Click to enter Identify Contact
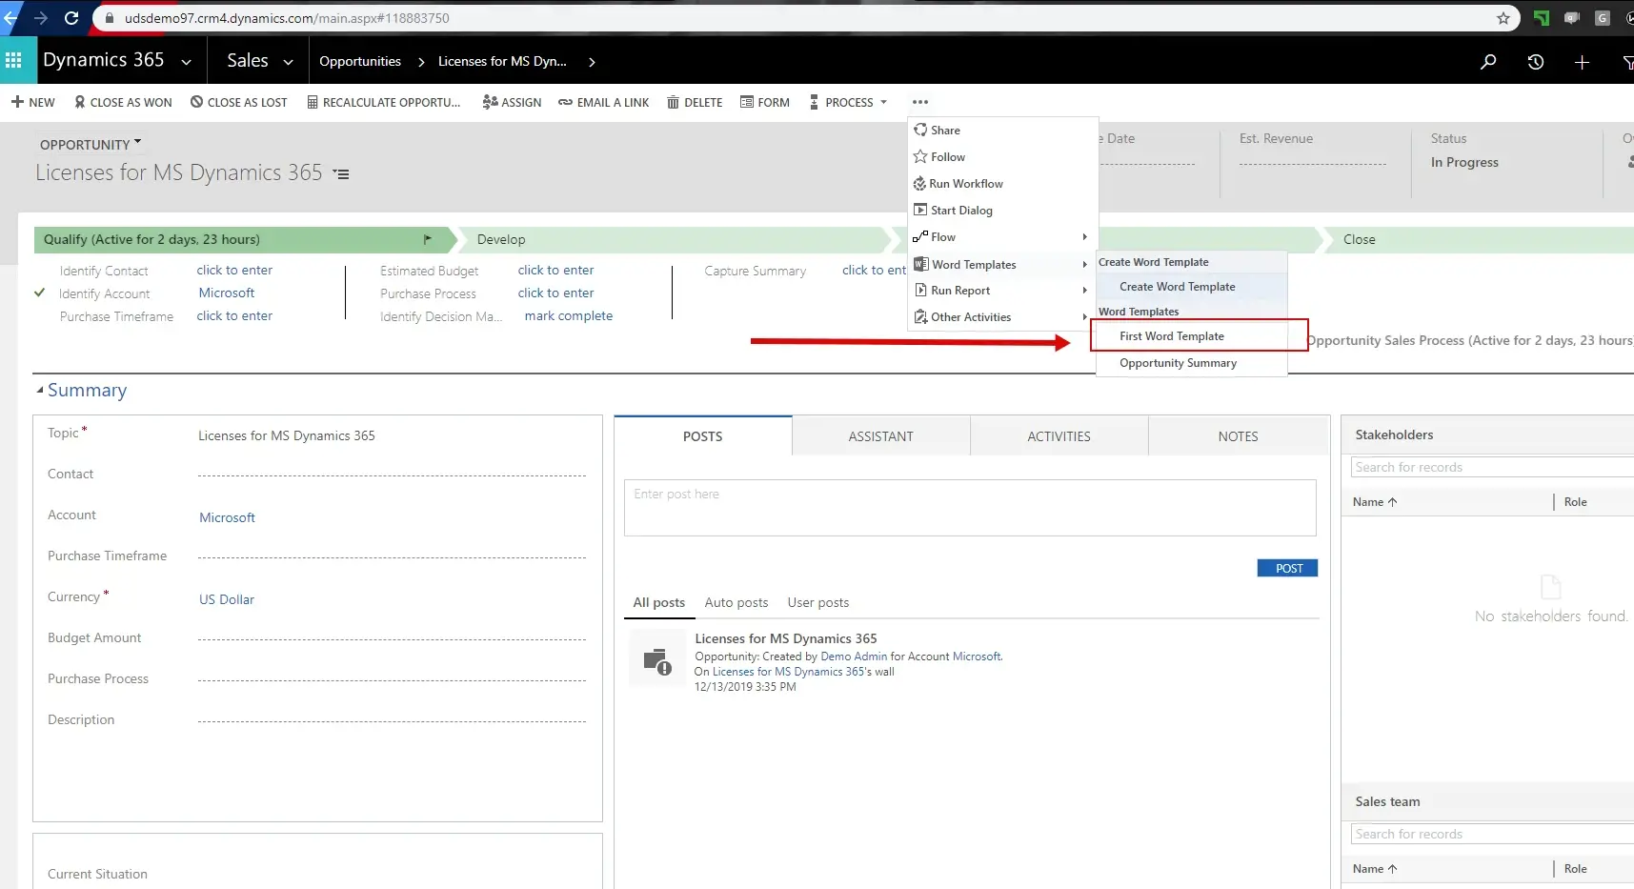Screen dimensions: 1634x889 point(234,270)
